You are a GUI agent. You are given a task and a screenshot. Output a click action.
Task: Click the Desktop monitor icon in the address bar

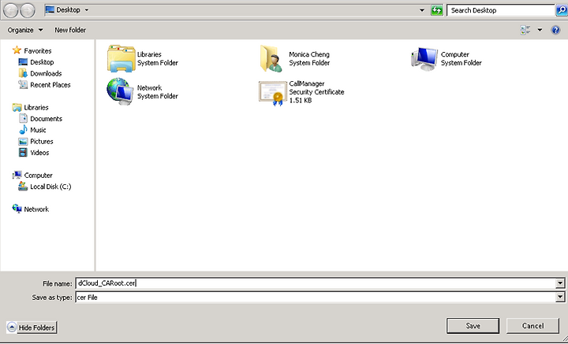click(x=50, y=9)
